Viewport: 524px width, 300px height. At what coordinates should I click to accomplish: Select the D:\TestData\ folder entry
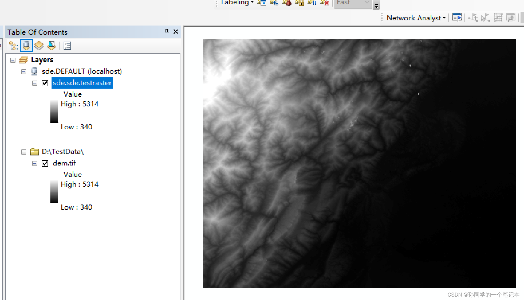[63, 151]
